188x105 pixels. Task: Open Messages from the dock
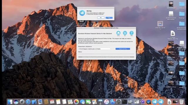click(82, 102)
